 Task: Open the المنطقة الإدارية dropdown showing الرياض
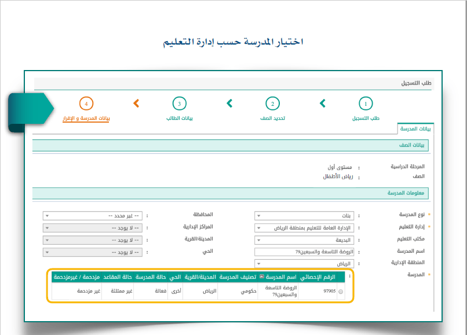304,264
